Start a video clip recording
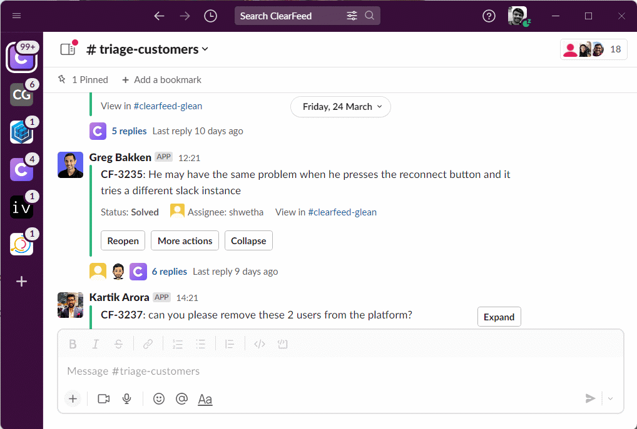Image resolution: width=637 pixels, height=429 pixels. click(104, 398)
